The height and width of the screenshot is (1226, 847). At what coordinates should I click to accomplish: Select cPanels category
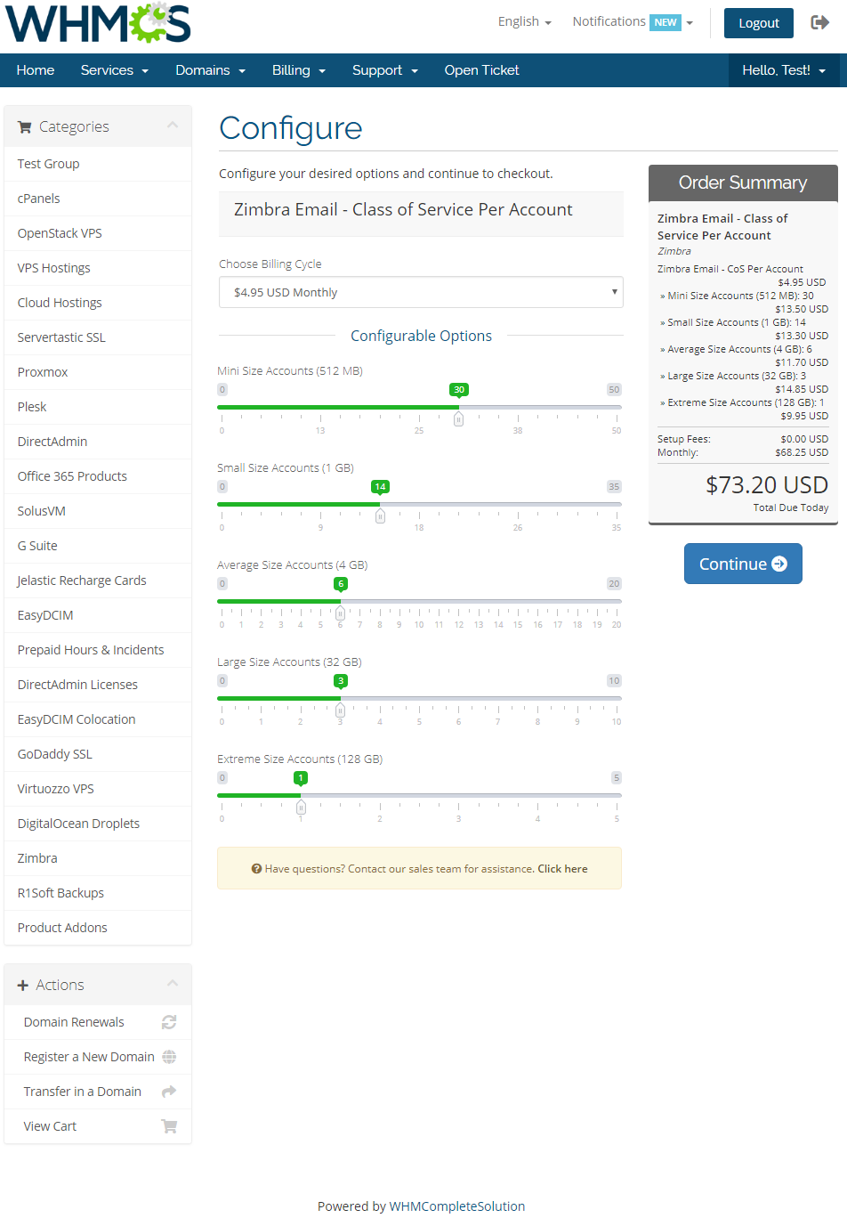98,199
